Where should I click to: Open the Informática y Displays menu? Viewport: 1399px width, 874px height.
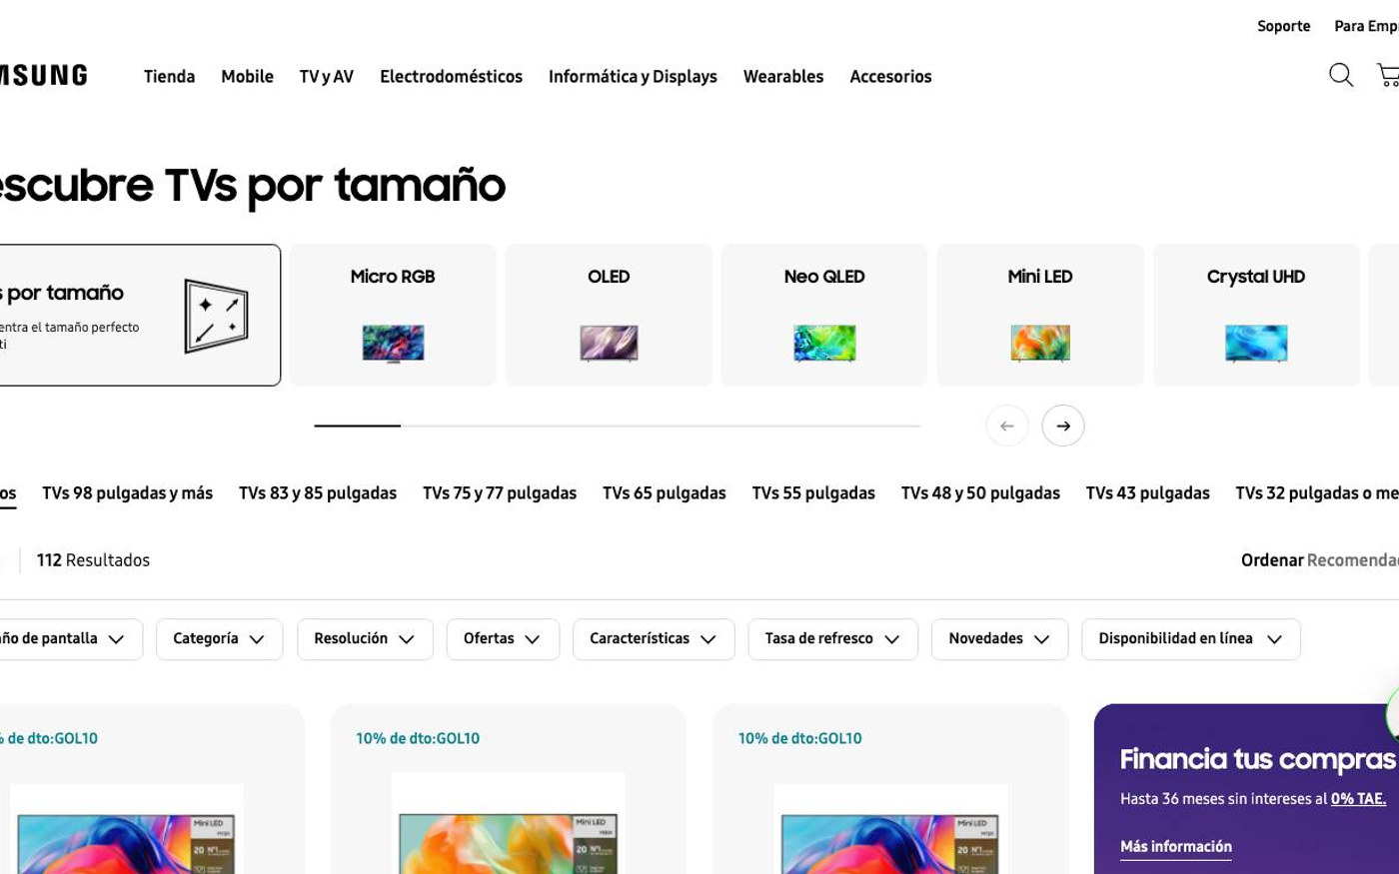click(x=633, y=76)
